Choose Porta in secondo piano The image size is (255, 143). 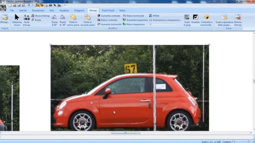(x=88, y=20)
